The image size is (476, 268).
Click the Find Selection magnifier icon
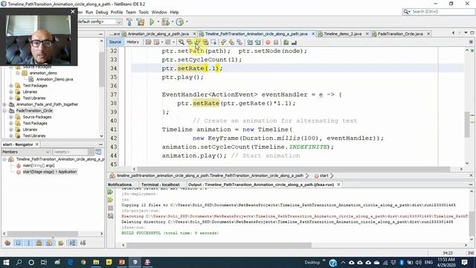181,42
